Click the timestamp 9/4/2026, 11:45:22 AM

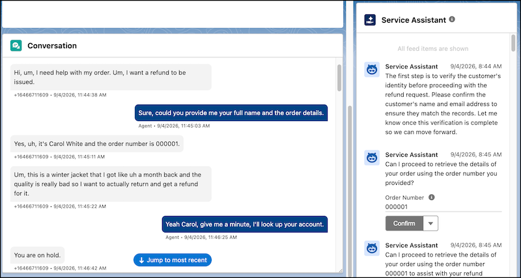tap(79, 206)
